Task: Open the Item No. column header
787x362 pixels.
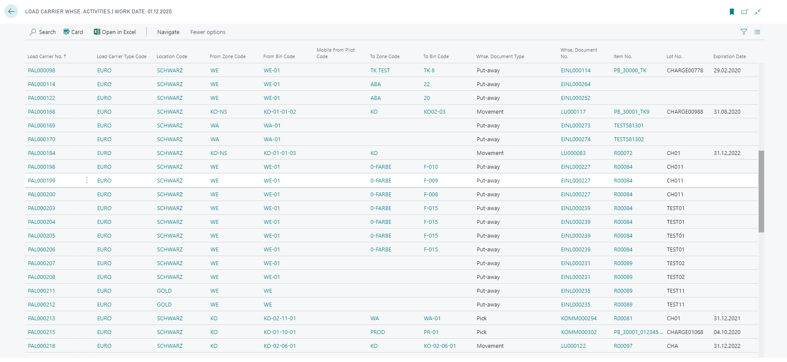Action: [x=623, y=56]
